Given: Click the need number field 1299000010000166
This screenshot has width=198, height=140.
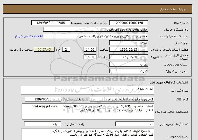Looking at the screenshot, I should click(x=128, y=23).
